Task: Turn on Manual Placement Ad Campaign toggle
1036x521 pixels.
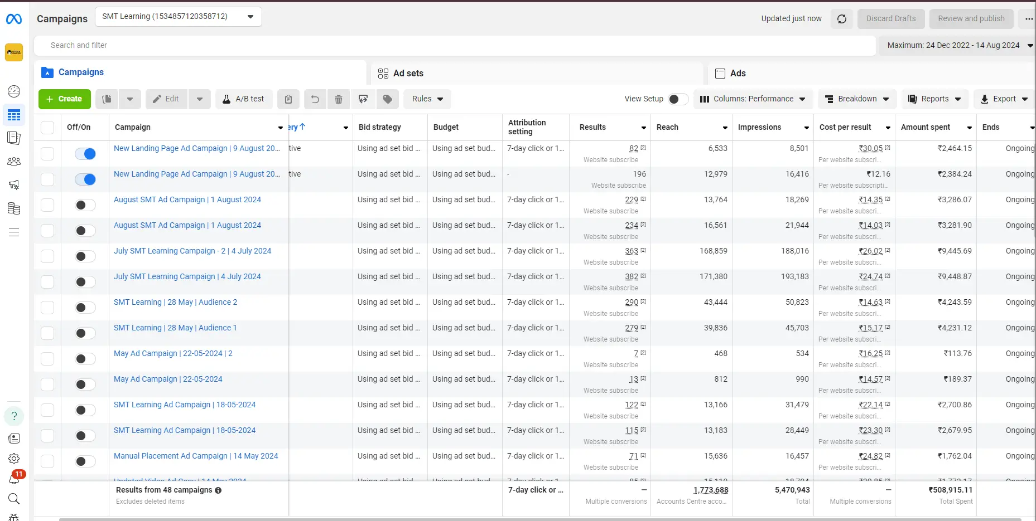Action: (85, 461)
